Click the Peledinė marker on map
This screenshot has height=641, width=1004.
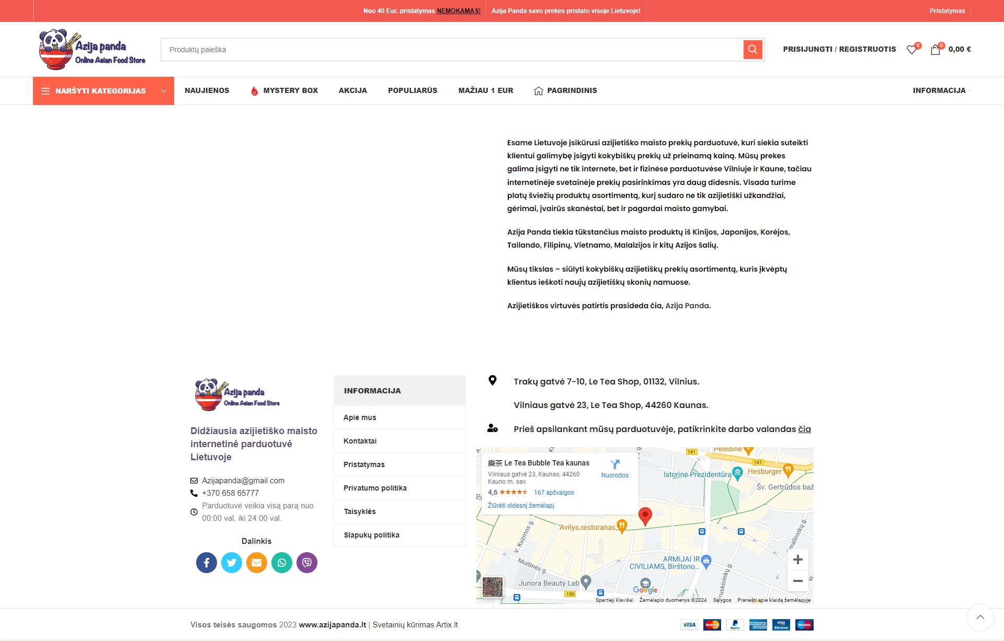pyautogui.click(x=748, y=450)
